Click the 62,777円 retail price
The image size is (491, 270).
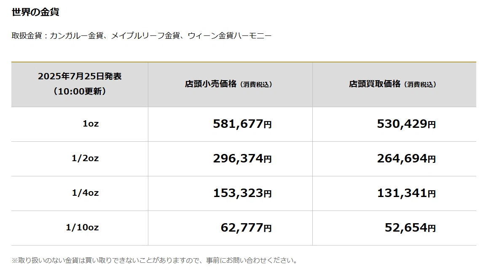[246, 227]
